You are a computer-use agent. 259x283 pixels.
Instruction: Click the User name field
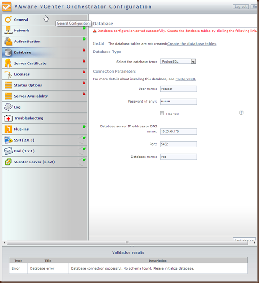pos(178,89)
